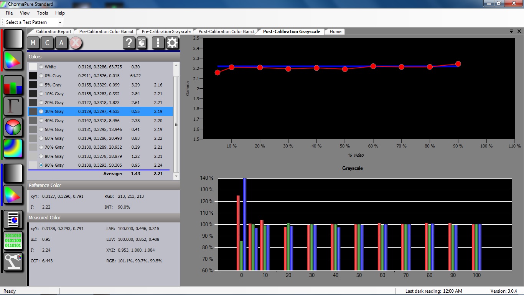Open the Select a Test Pattern dropdown
Image resolution: width=524 pixels, height=295 pixels.
(x=33, y=22)
